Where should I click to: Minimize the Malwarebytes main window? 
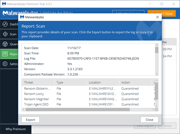pyautogui.click(x=150, y=4)
